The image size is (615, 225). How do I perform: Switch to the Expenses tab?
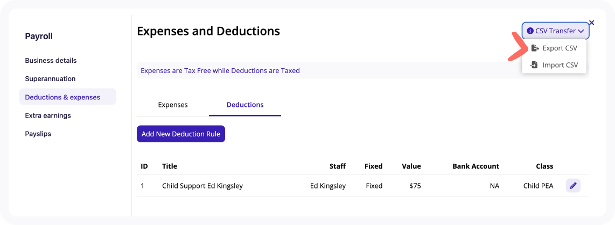tap(173, 105)
